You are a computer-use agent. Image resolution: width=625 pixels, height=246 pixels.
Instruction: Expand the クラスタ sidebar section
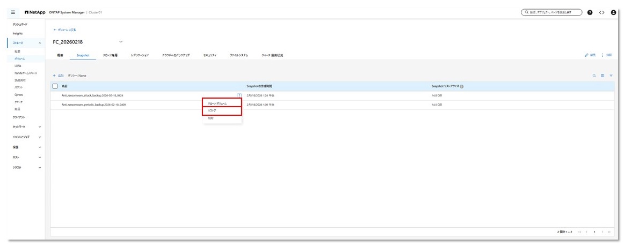point(40,168)
